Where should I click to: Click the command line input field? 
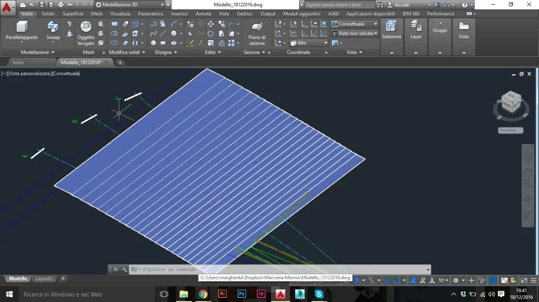[x=282, y=269]
